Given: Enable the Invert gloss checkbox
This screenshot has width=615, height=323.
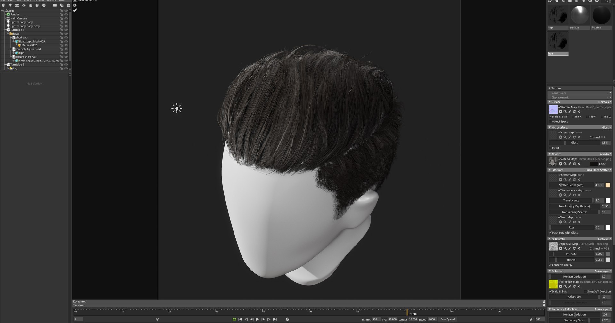Looking at the screenshot, I should click(550, 148).
